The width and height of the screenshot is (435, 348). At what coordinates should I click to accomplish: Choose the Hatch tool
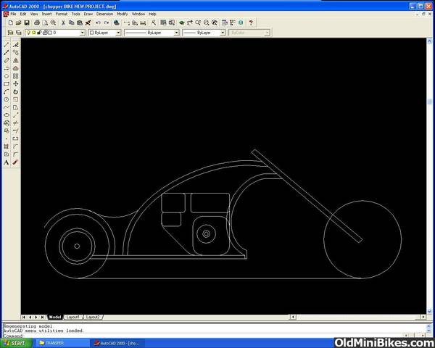[x=7, y=146]
